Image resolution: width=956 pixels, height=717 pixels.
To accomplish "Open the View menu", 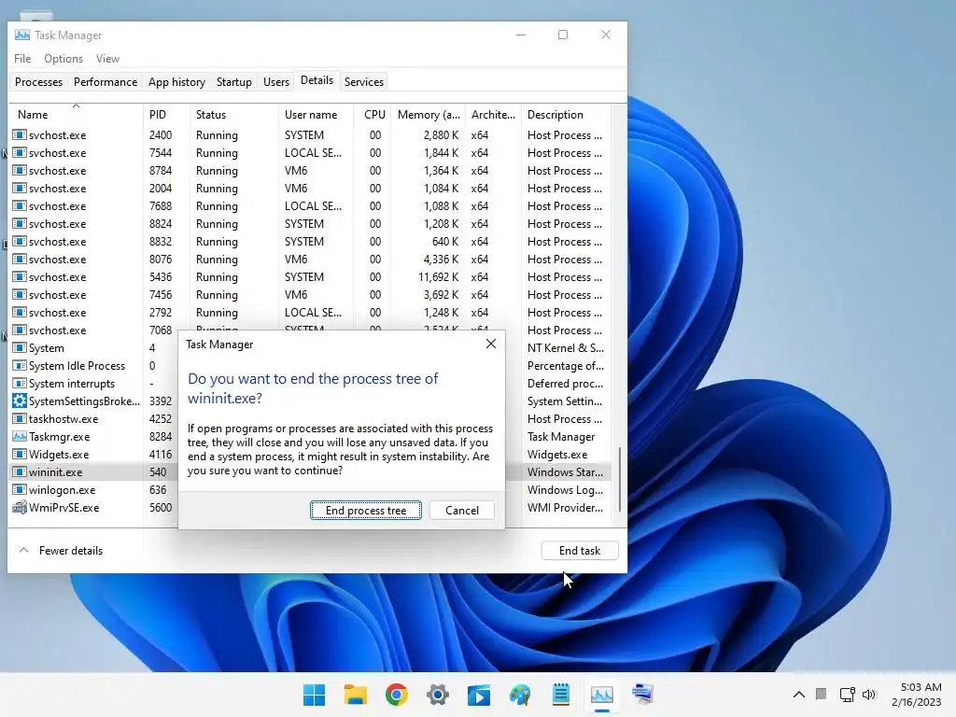I will (x=107, y=59).
